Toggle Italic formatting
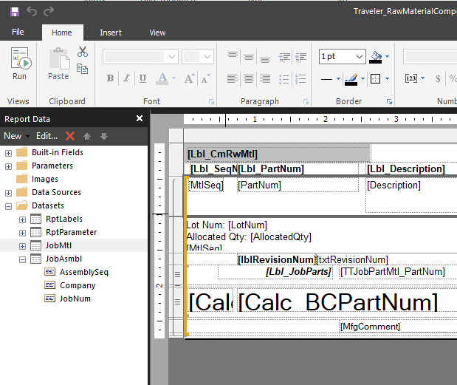Image resolution: width=457 pixels, height=385 pixels. click(126, 78)
